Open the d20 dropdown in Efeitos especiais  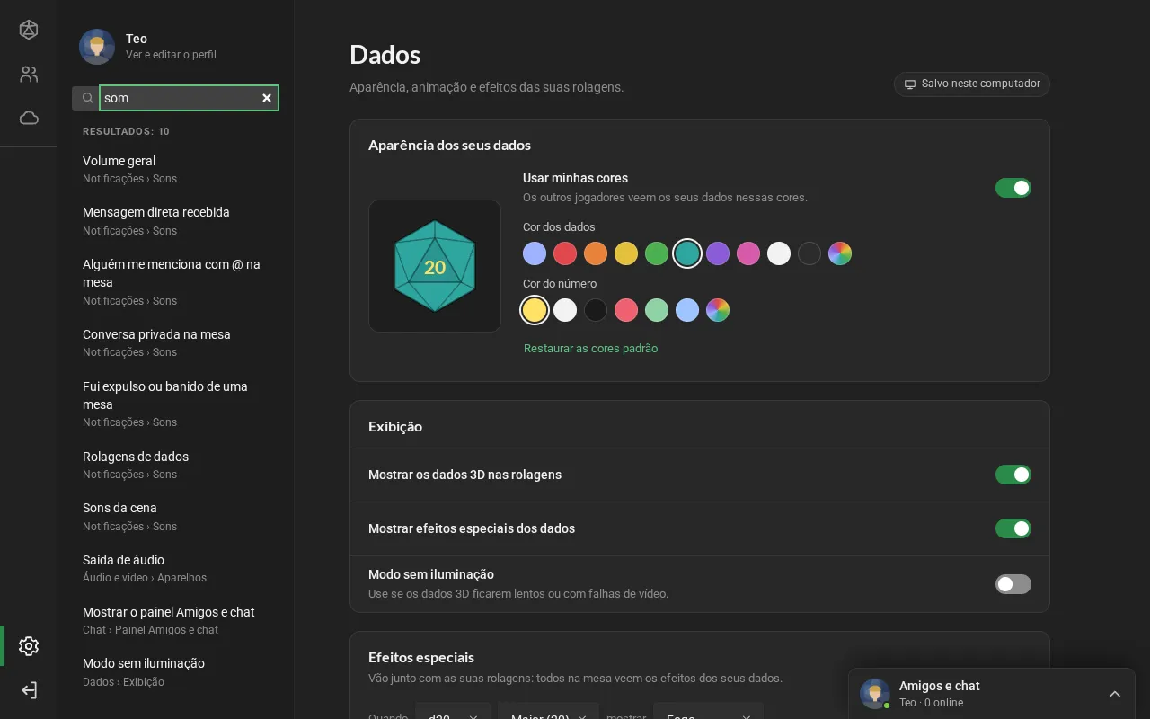(x=453, y=711)
